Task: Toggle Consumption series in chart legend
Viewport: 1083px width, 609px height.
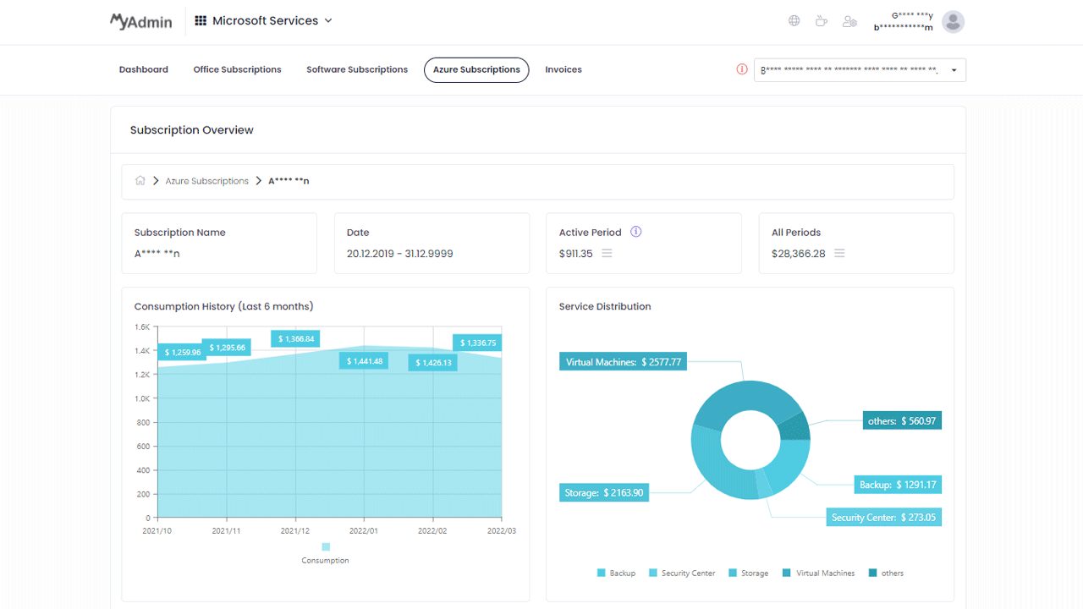Action: click(x=326, y=553)
